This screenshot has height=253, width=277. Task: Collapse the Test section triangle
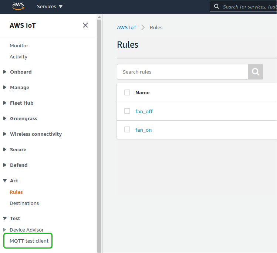[x=5, y=218]
